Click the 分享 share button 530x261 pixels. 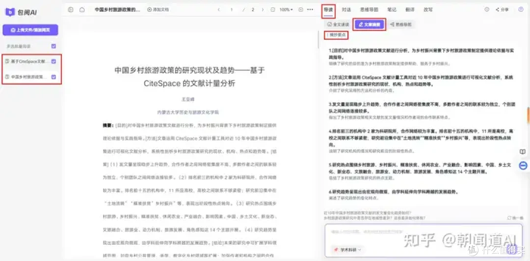point(503,10)
